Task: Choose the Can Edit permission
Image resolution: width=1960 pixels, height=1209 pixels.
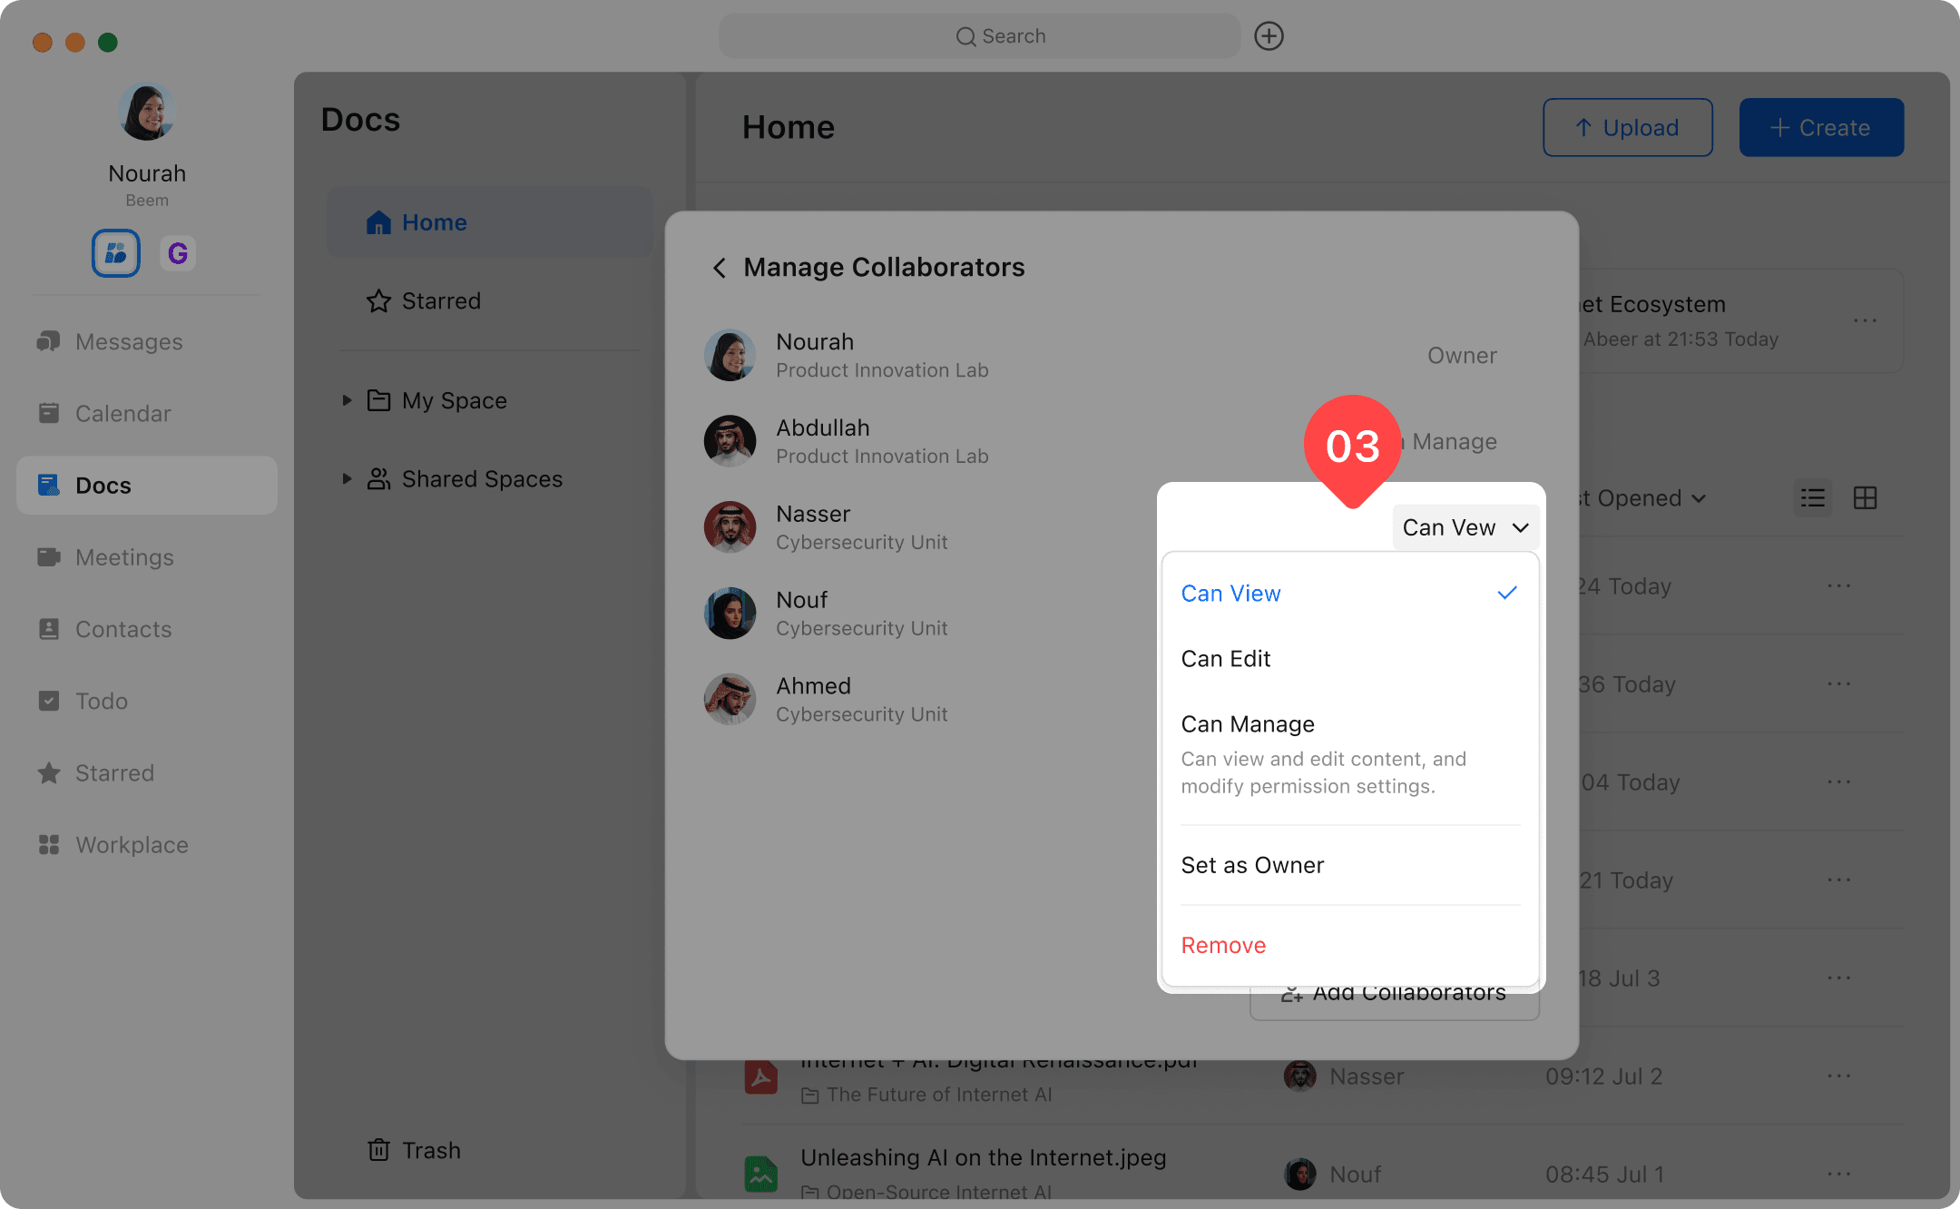Action: [x=1226, y=659]
